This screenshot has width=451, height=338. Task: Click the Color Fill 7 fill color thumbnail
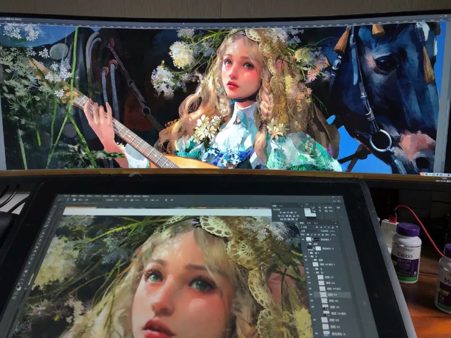pyautogui.click(x=309, y=240)
